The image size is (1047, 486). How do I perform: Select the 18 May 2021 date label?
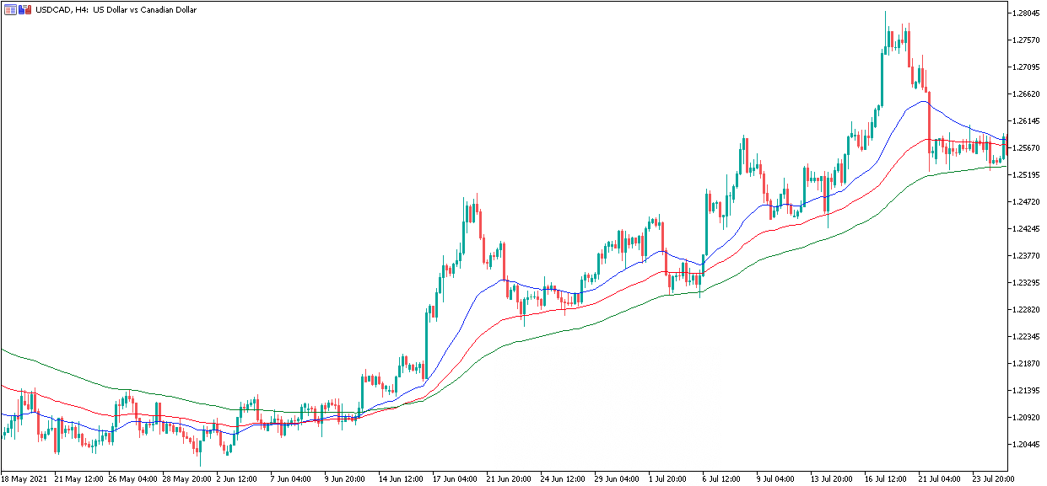point(24,478)
